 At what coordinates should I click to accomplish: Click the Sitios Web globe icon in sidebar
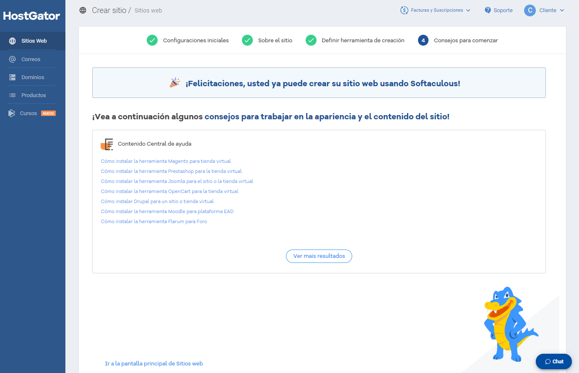pos(13,41)
